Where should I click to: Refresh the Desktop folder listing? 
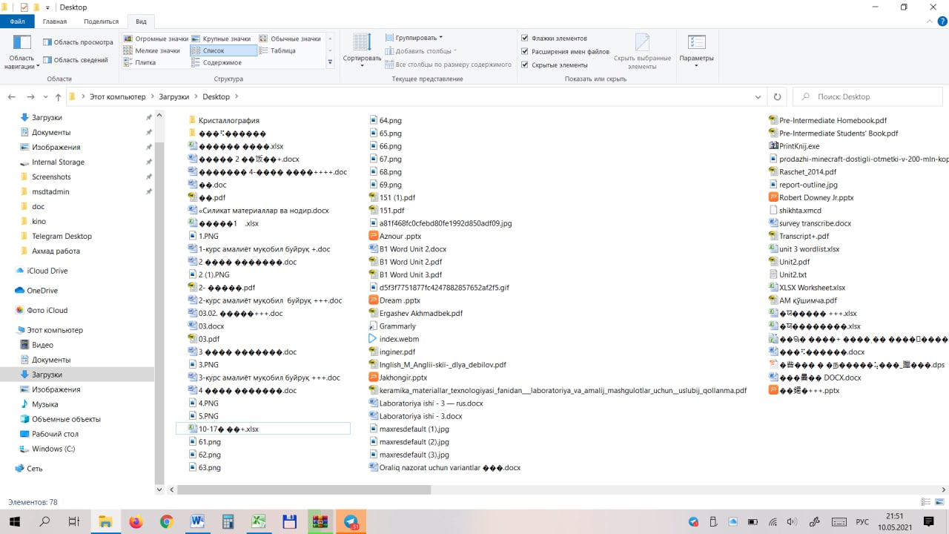tap(777, 96)
